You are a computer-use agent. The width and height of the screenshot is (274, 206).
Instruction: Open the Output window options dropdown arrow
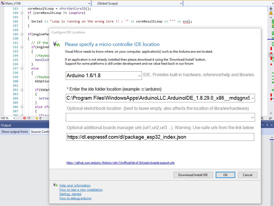(x=263, y=125)
